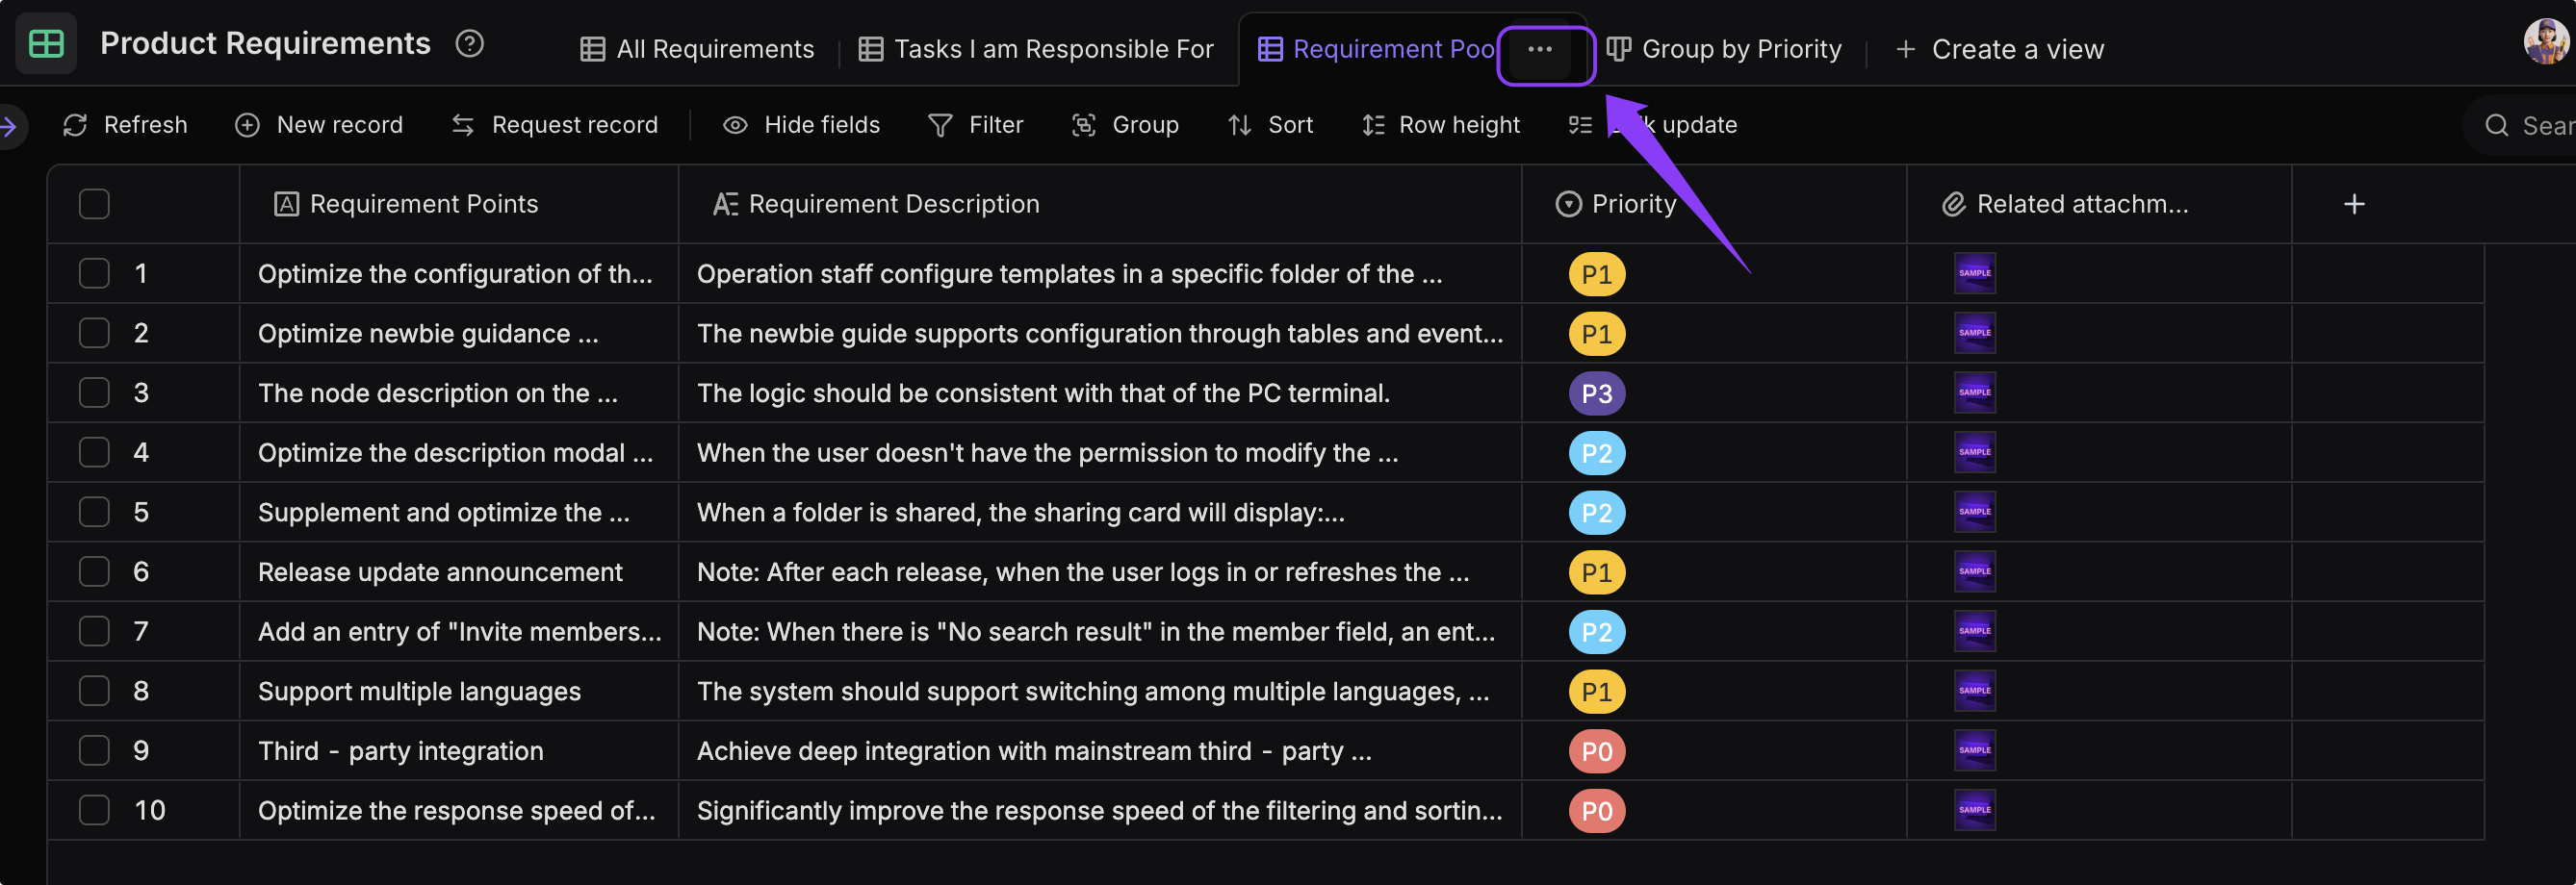The height and width of the screenshot is (885, 2576).
Task: Open the Row height dropdown
Action: tap(1440, 125)
